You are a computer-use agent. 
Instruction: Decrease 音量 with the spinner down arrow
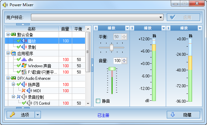(124, 62)
